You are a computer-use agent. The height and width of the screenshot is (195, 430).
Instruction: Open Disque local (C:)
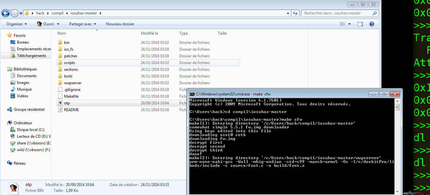30,130
